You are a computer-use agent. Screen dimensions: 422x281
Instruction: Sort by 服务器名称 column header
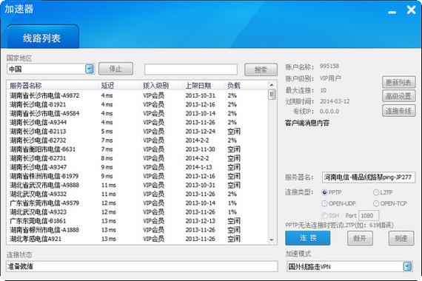pyautogui.click(x=26, y=86)
